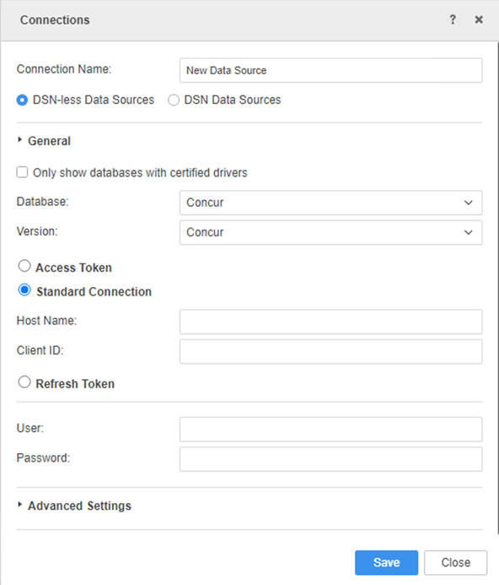Image resolution: width=499 pixels, height=585 pixels.
Task: Choose the Standard Connection radio button
Action: (24, 290)
